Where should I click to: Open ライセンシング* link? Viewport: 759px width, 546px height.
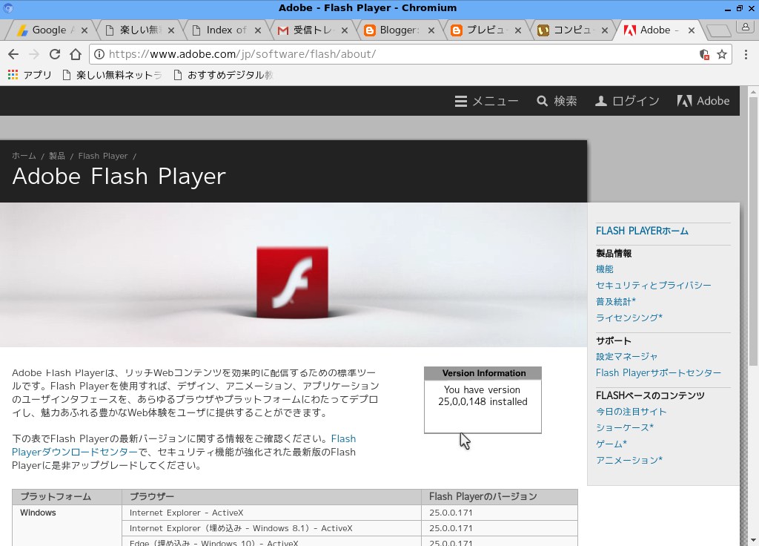629,318
